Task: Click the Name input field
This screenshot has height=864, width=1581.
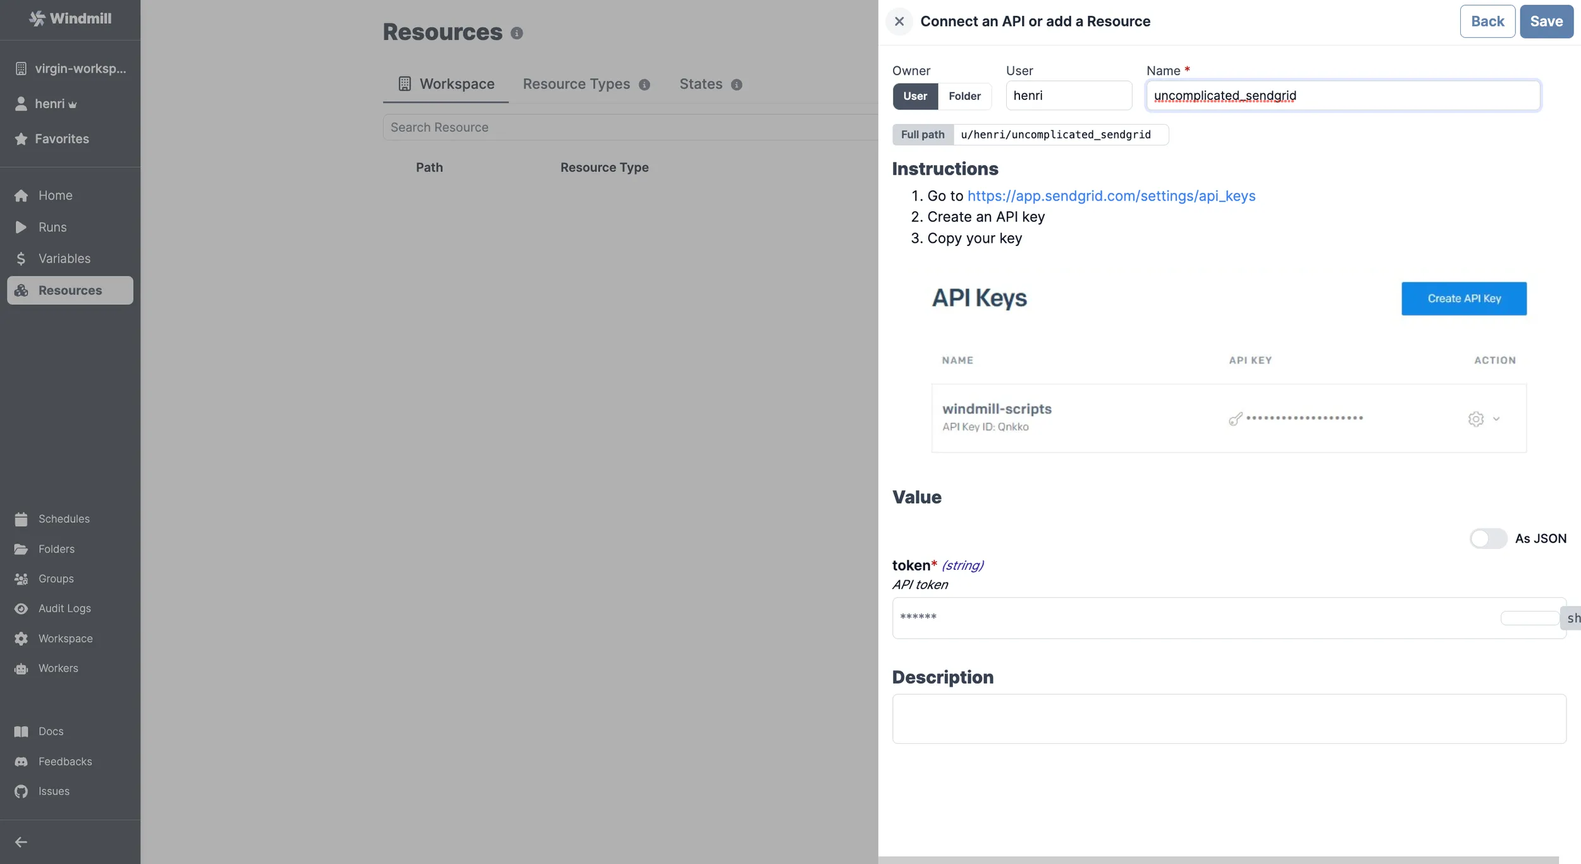Action: [x=1342, y=95]
